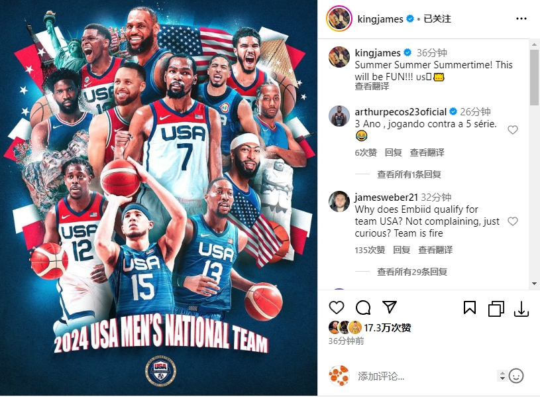The width and height of the screenshot is (540, 397).
Task: Open comment bubble icon under the post
Action: 363,308
